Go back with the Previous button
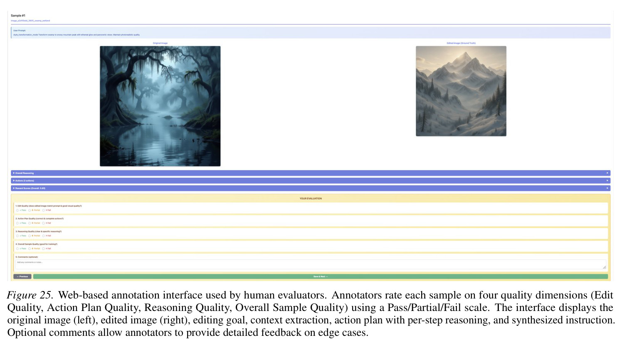This screenshot has height=345, width=622. pos(22,276)
